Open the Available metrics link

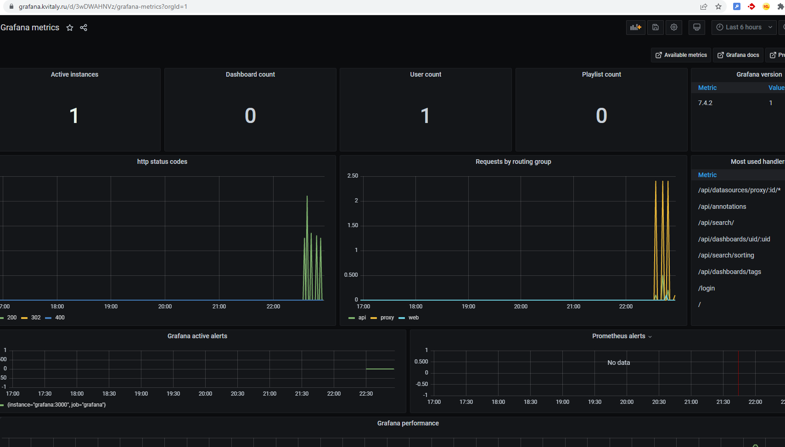(681, 55)
